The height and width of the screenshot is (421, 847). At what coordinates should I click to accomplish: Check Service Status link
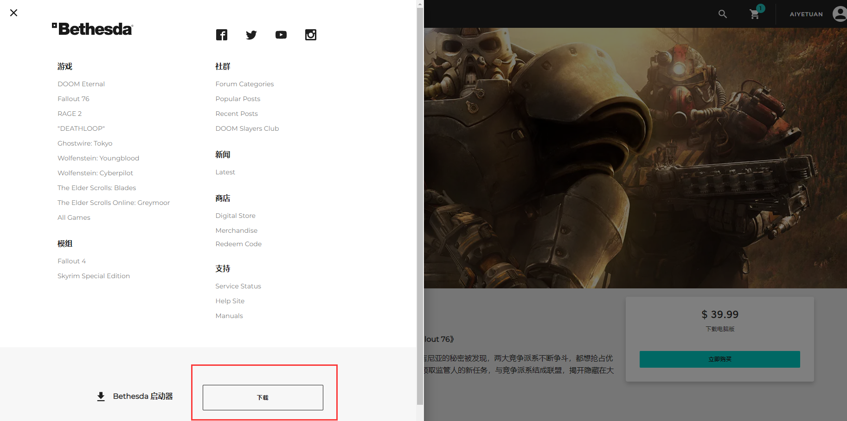click(238, 286)
